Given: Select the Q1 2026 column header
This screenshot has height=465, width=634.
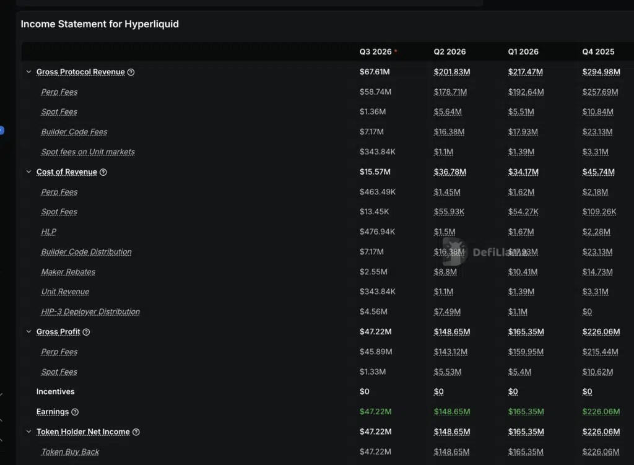Looking at the screenshot, I should [523, 52].
